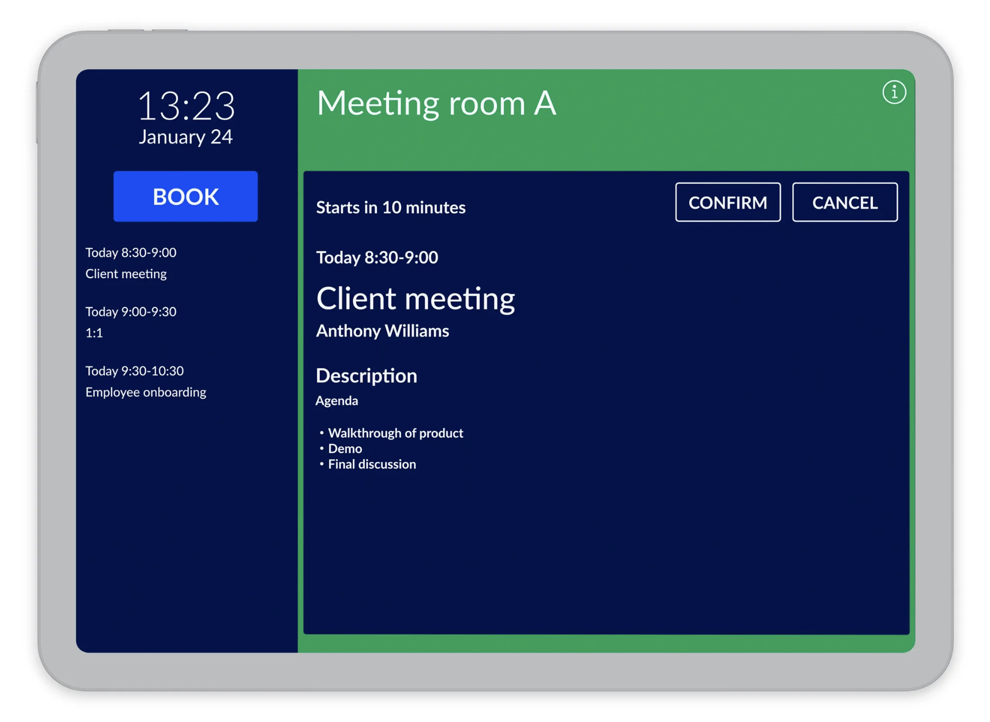Click the Agenda label under Description
The image size is (990, 722).
pos(336,401)
